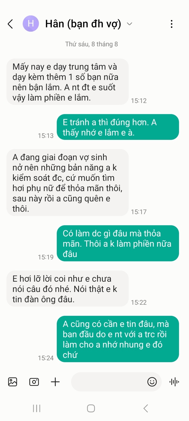The height and width of the screenshot is (421, 189).
Task: Tap the plus icon for more attachments
Action: (55, 382)
